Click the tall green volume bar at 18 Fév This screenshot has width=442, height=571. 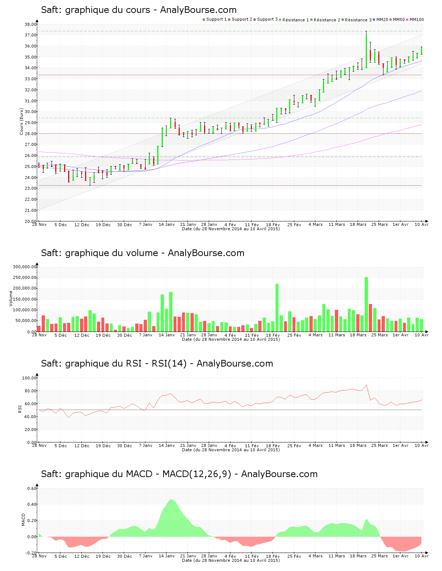click(277, 308)
